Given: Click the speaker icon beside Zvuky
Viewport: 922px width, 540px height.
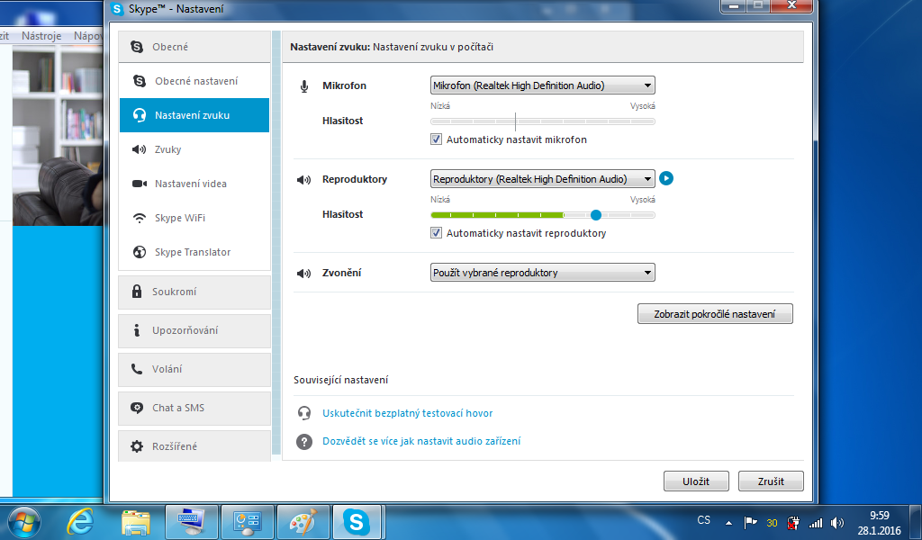Looking at the screenshot, I should coord(140,149).
